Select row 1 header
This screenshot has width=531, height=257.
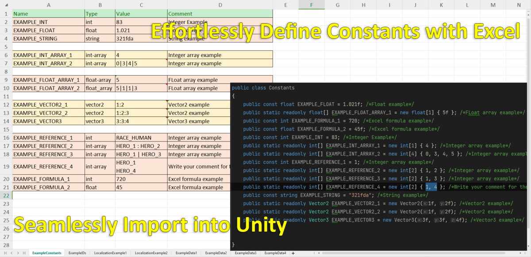[6, 14]
